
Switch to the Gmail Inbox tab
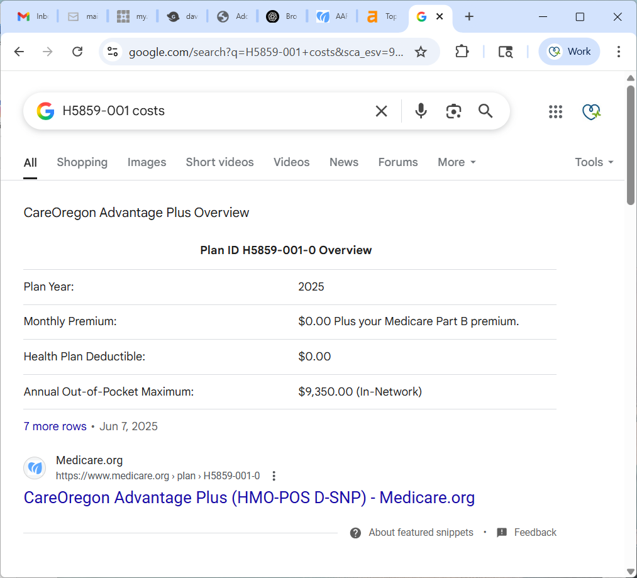(x=33, y=16)
